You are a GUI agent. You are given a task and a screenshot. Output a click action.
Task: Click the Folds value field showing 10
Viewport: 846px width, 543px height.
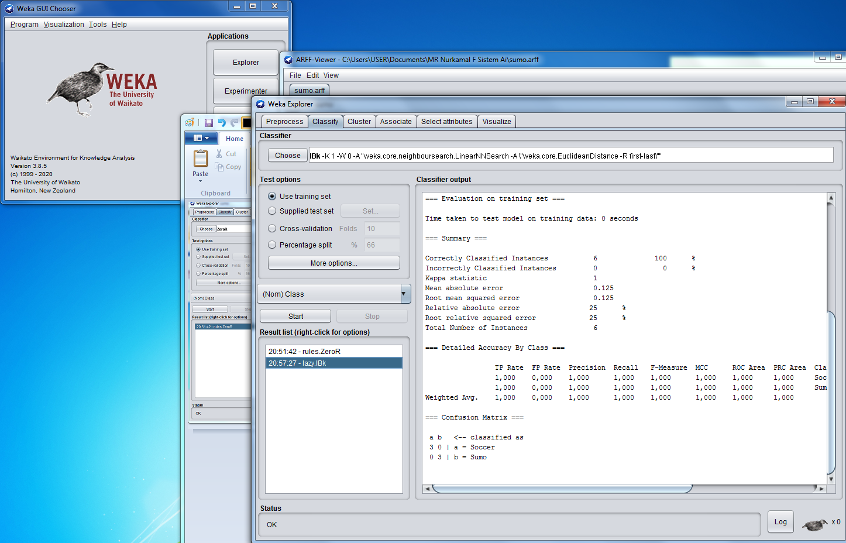coord(382,228)
